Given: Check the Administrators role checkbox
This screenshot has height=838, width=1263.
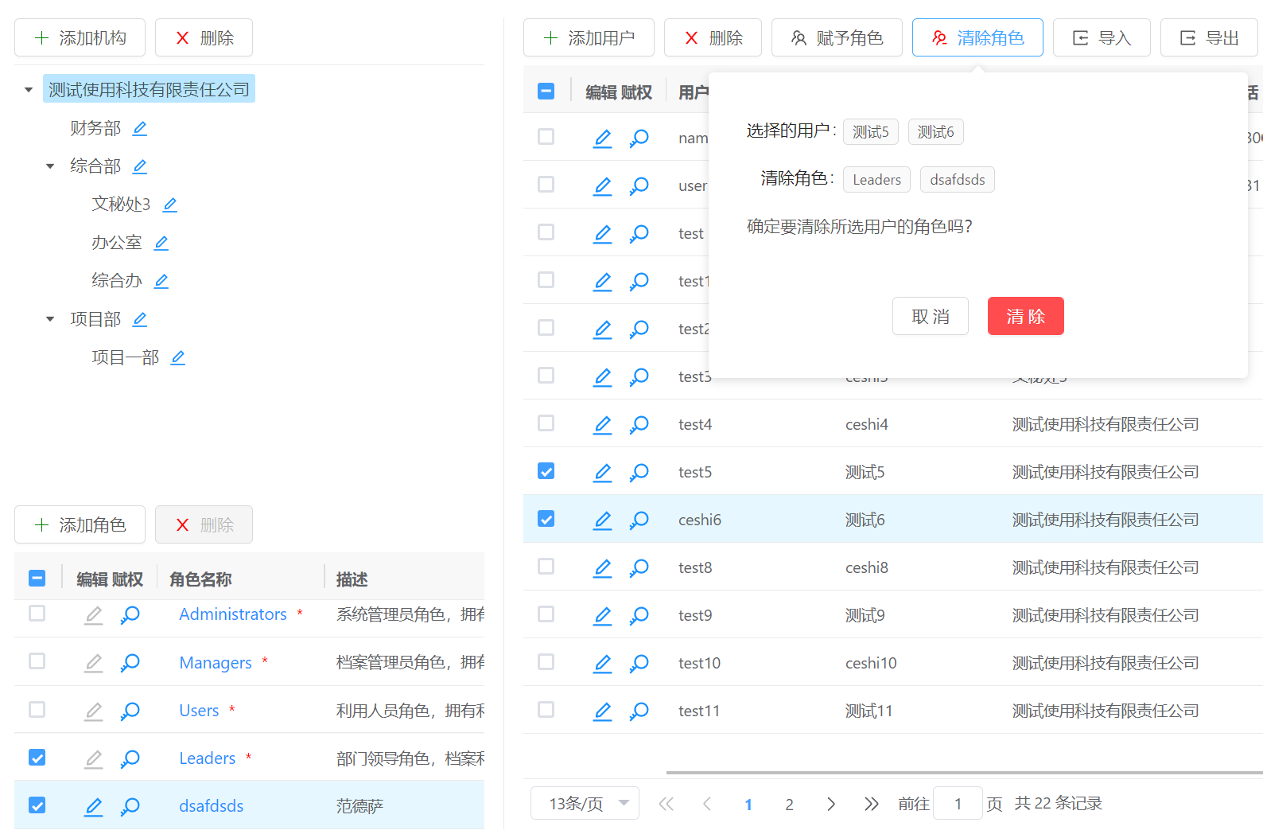Looking at the screenshot, I should point(37,614).
